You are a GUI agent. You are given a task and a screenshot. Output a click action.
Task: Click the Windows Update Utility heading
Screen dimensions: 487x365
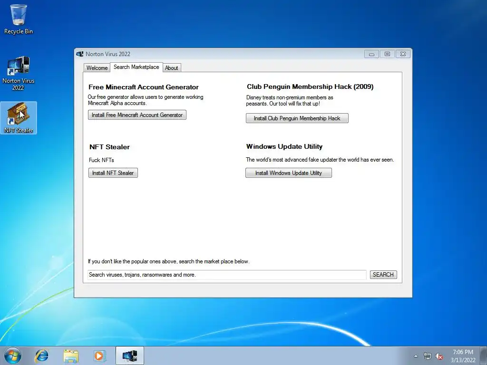point(284,146)
